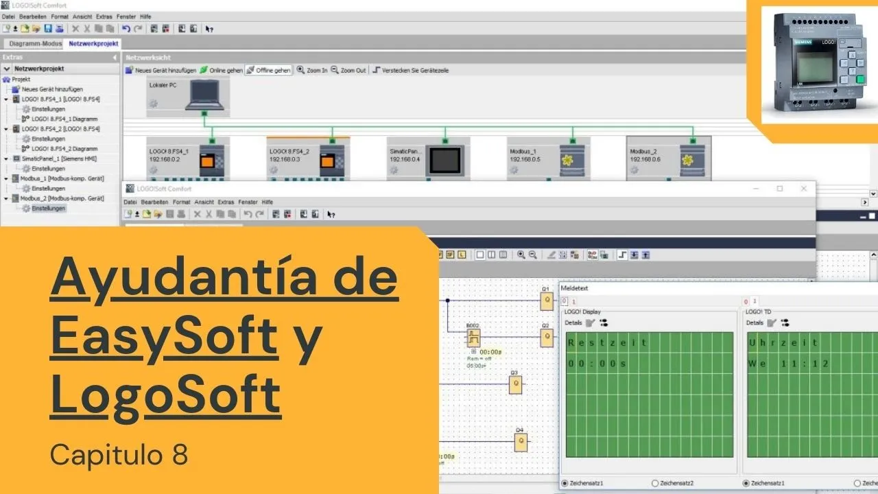Click the Undo arrow in the lower window toolbar

click(248, 214)
